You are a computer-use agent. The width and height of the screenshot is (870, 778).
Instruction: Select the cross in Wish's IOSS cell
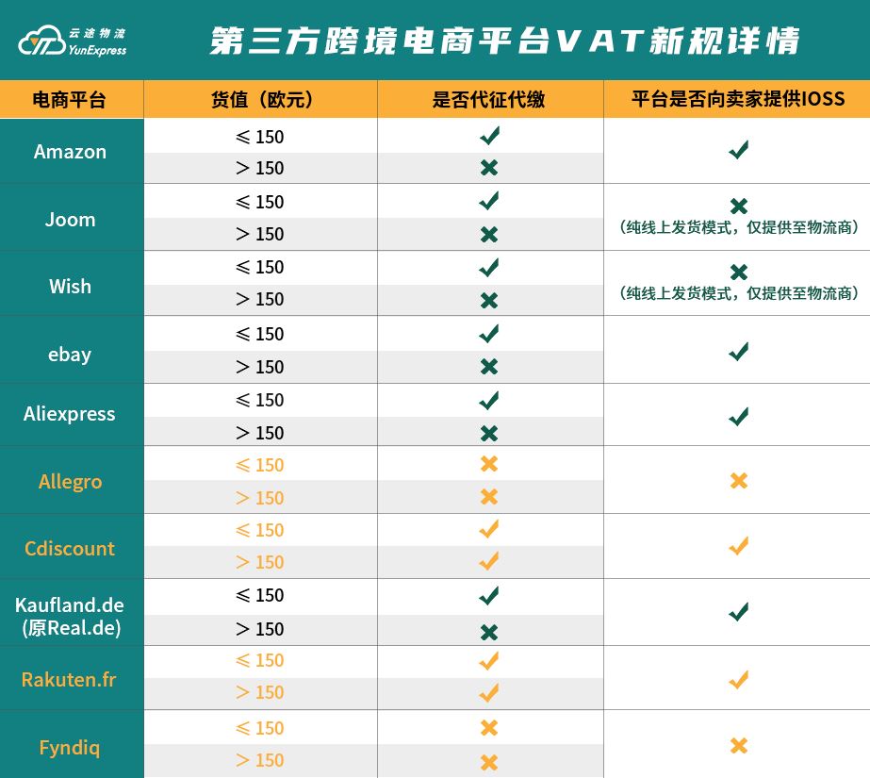[x=739, y=272]
